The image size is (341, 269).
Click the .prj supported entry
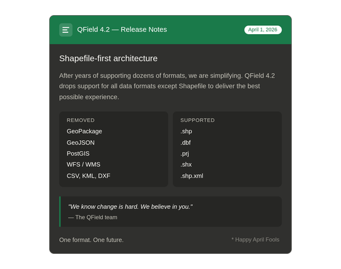click(185, 153)
